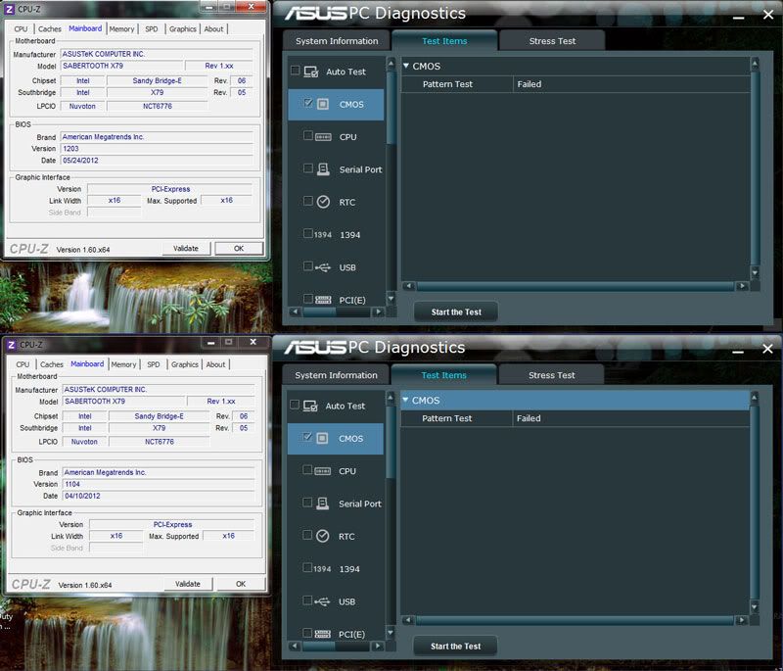The height and width of the screenshot is (671, 783).
Task: Click Sandy Bridge-E chipset value in upper CPU-Z
Action: tap(158, 80)
